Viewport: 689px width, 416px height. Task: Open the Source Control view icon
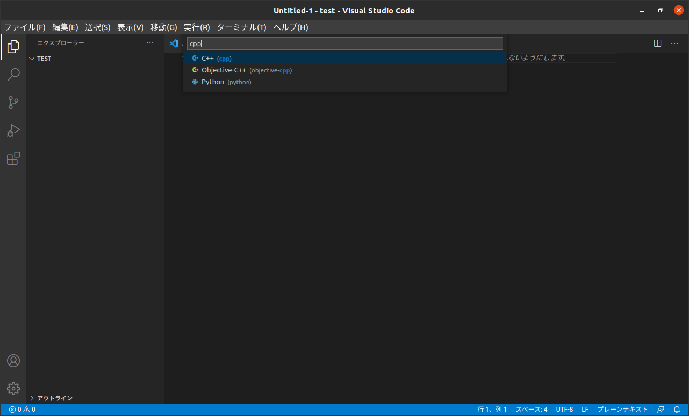13,103
